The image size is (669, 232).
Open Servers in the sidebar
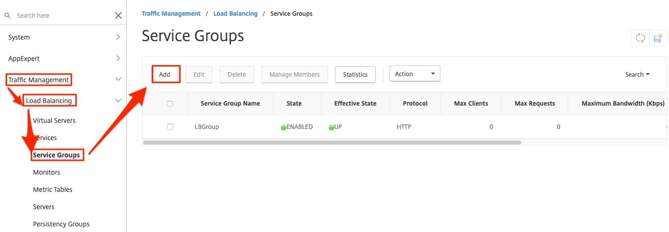pyautogui.click(x=44, y=207)
